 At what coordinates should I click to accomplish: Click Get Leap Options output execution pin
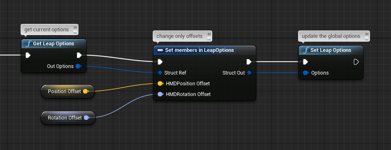(79, 55)
